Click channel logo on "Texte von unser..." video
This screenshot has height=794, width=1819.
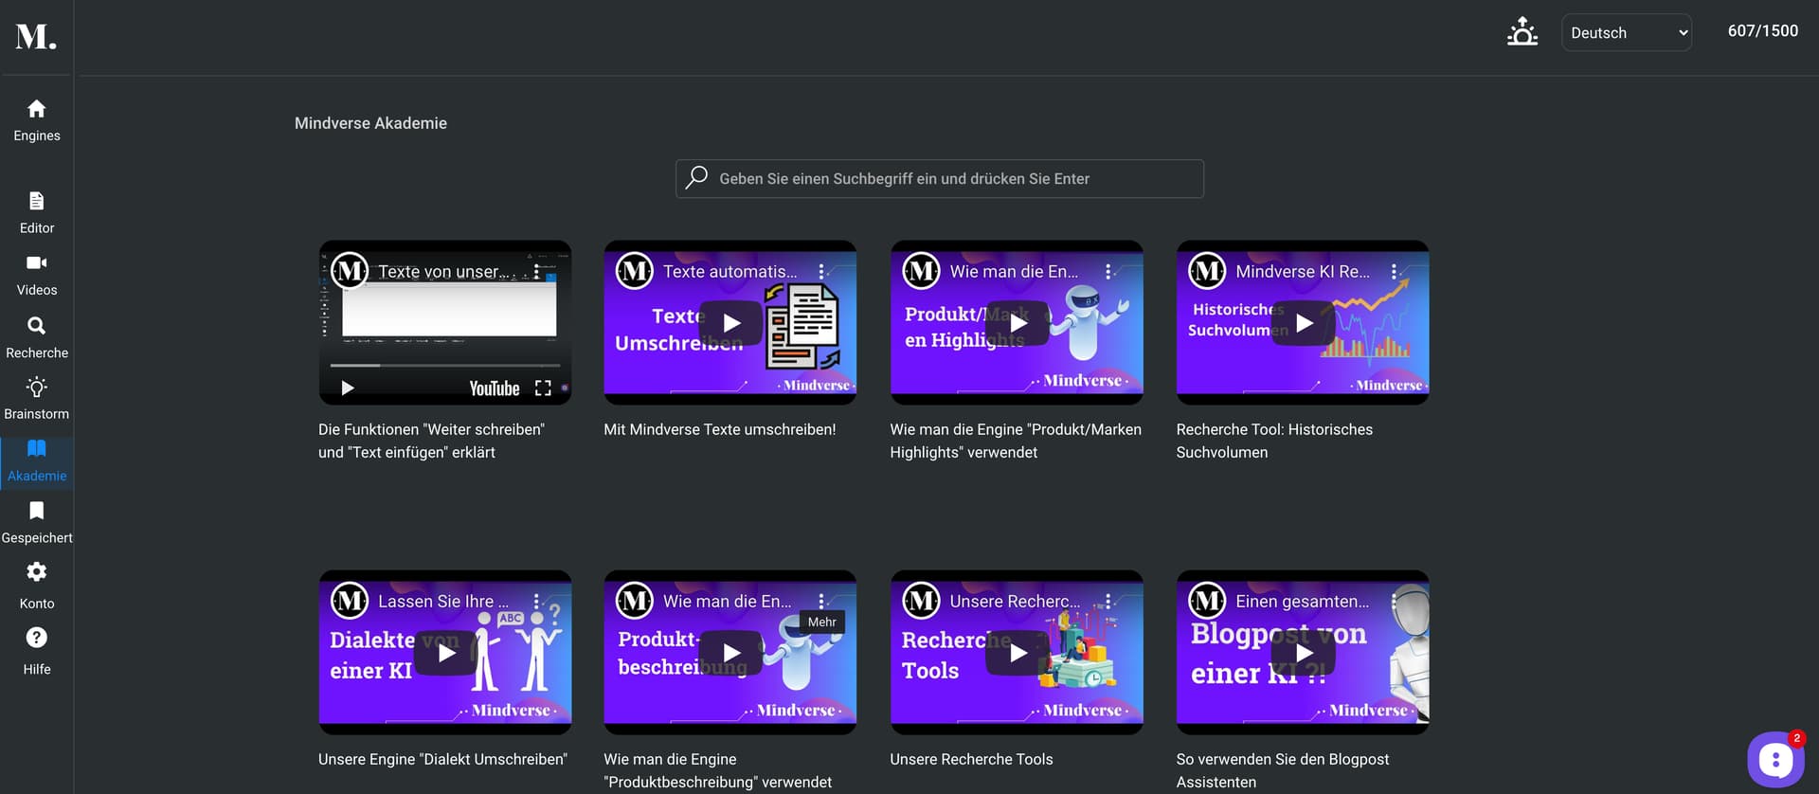(350, 271)
